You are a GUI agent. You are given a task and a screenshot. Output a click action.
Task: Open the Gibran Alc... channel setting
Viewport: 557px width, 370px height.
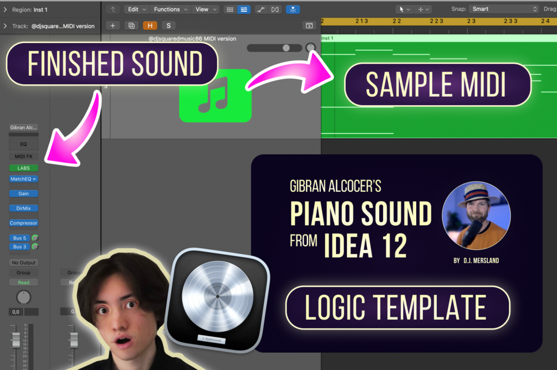tap(23, 128)
